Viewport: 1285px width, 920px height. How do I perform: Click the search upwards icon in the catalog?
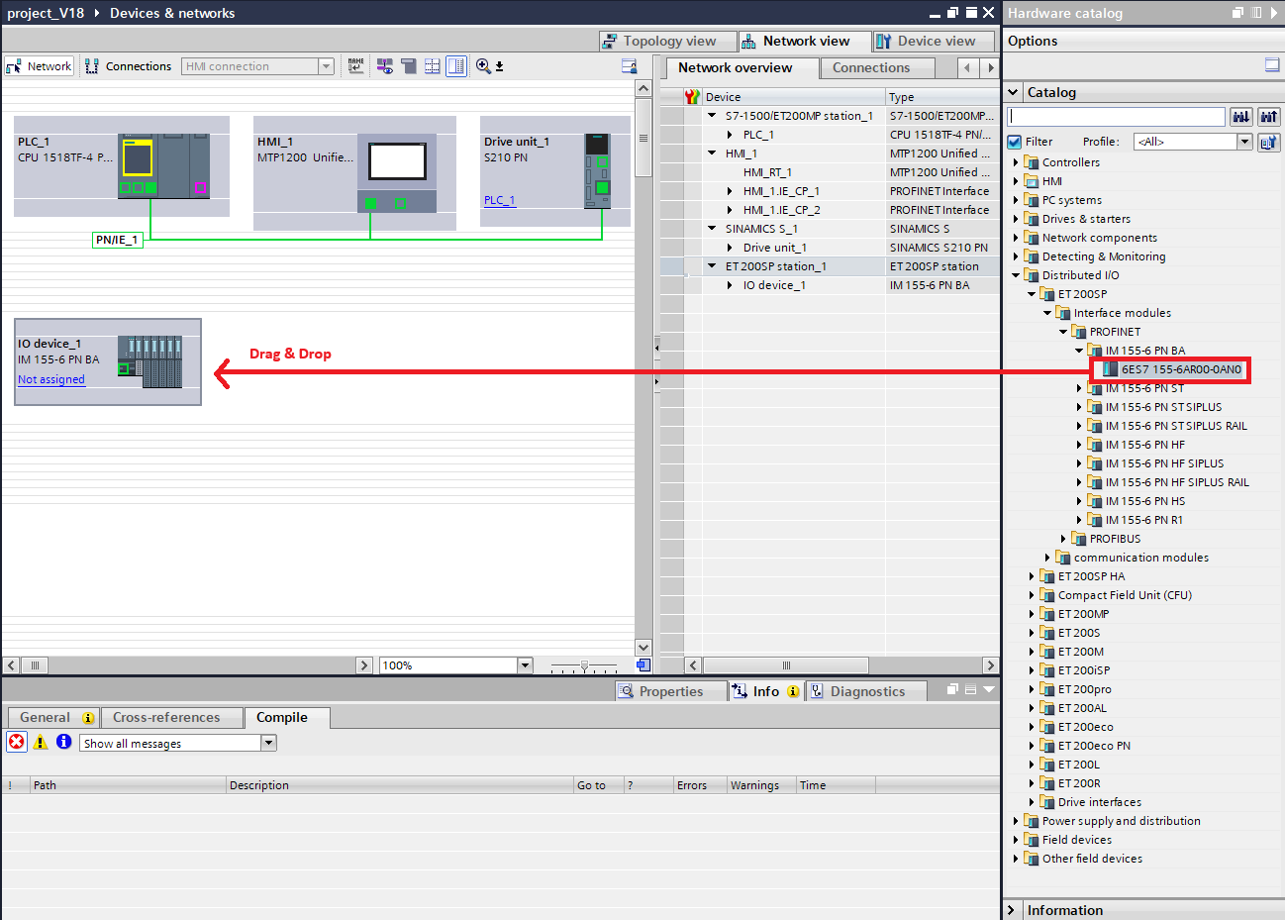[x=1268, y=117]
